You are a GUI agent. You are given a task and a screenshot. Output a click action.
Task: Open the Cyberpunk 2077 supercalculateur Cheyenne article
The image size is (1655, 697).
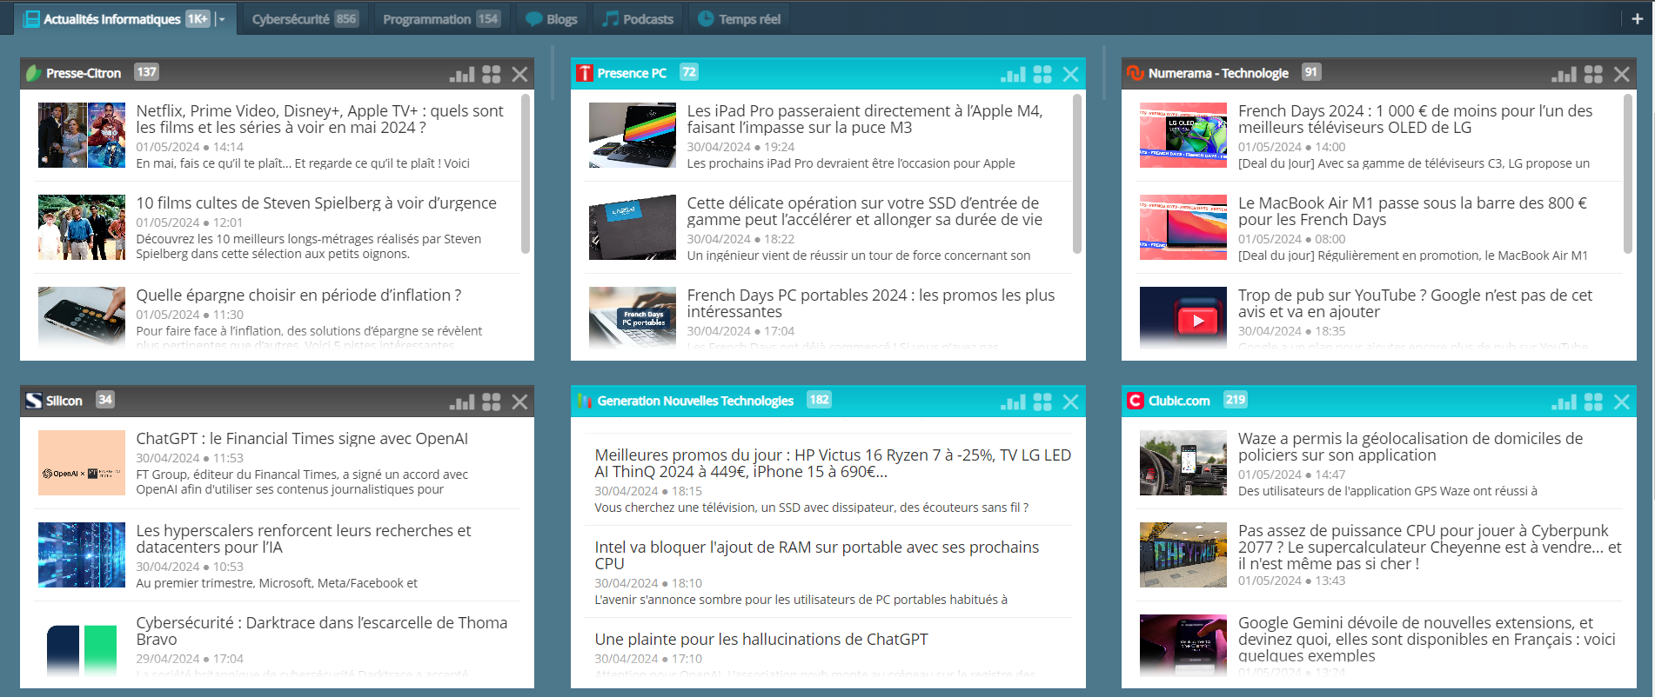tap(1430, 547)
